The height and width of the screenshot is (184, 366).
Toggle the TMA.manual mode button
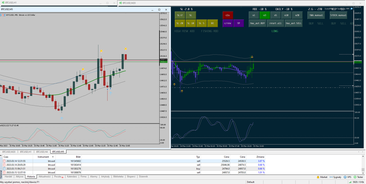pos(316,15)
